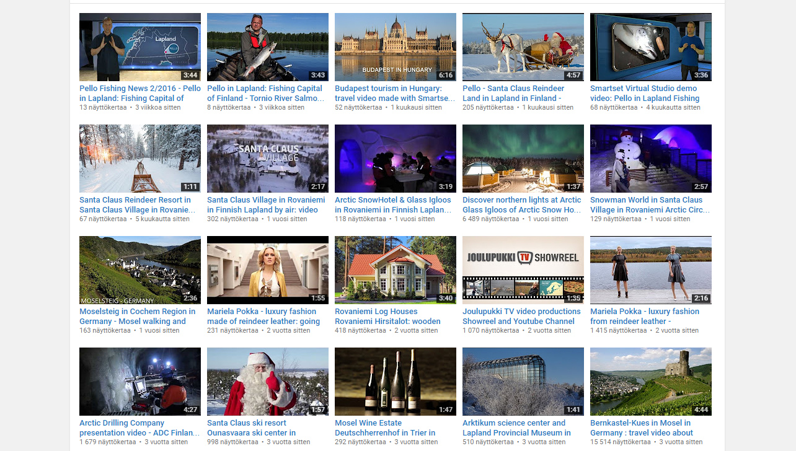Play the Moselsteig Germany valley thumbnail
The width and height of the screenshot is (796, 451).
[x=140, y=270]
